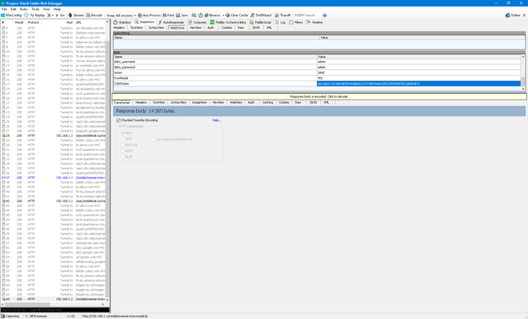
Task: Open the Fiddler Orchestra Beta tab
Action: (228, 22)
